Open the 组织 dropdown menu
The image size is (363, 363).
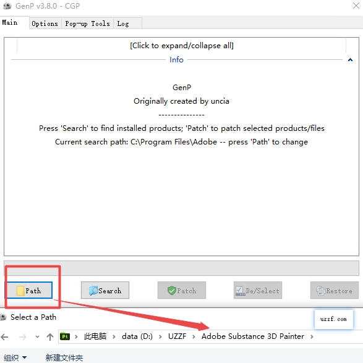[15, 357]
